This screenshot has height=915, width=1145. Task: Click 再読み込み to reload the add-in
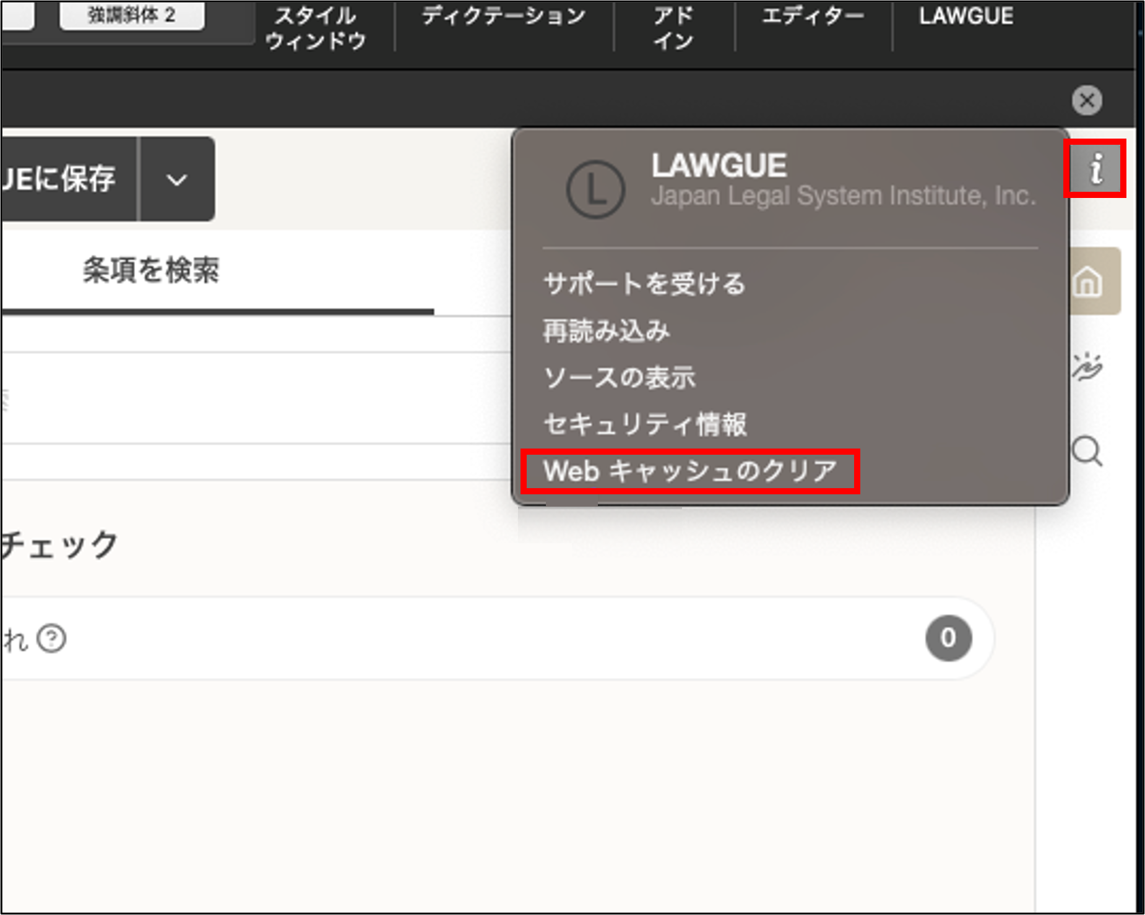point(607,330)
